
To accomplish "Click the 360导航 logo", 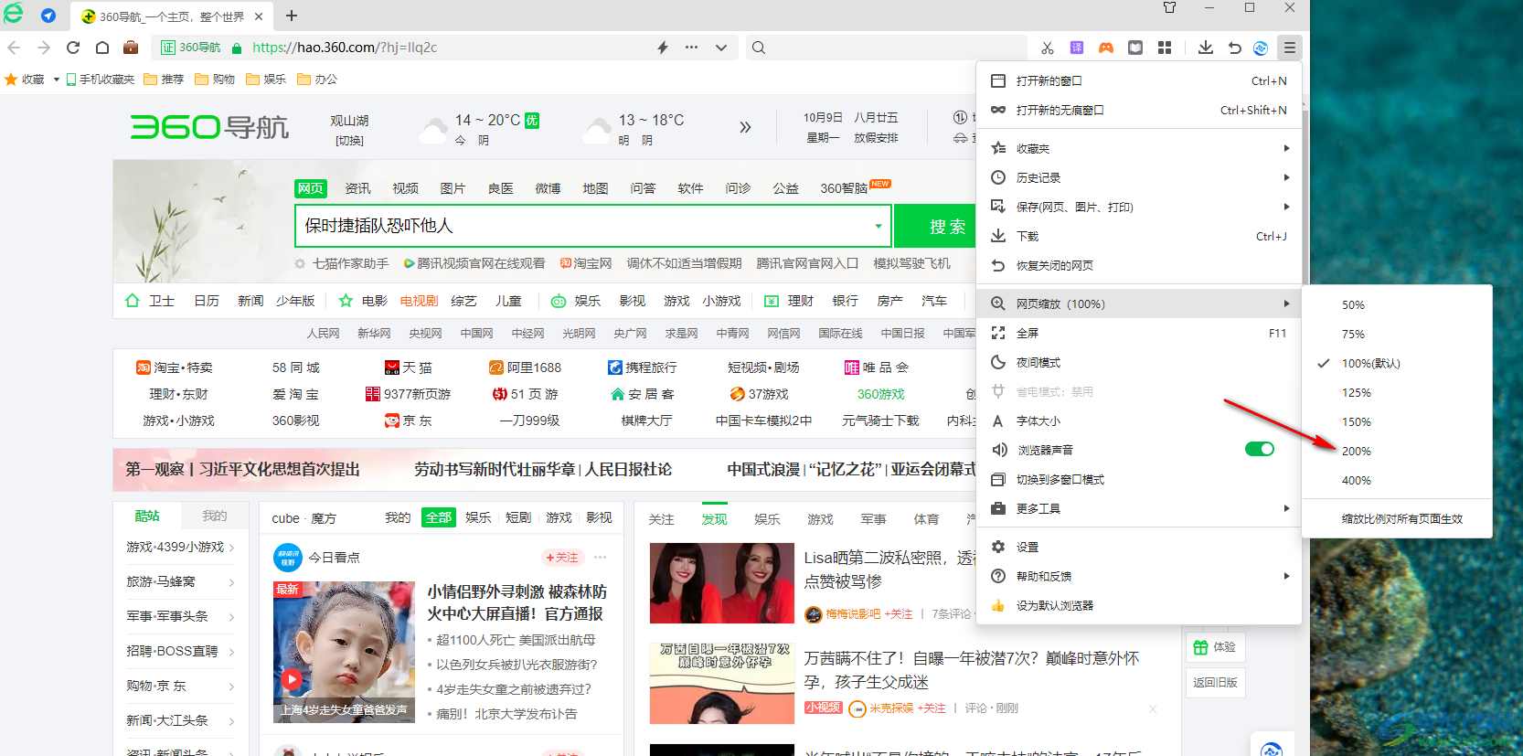I will (209, 127).
